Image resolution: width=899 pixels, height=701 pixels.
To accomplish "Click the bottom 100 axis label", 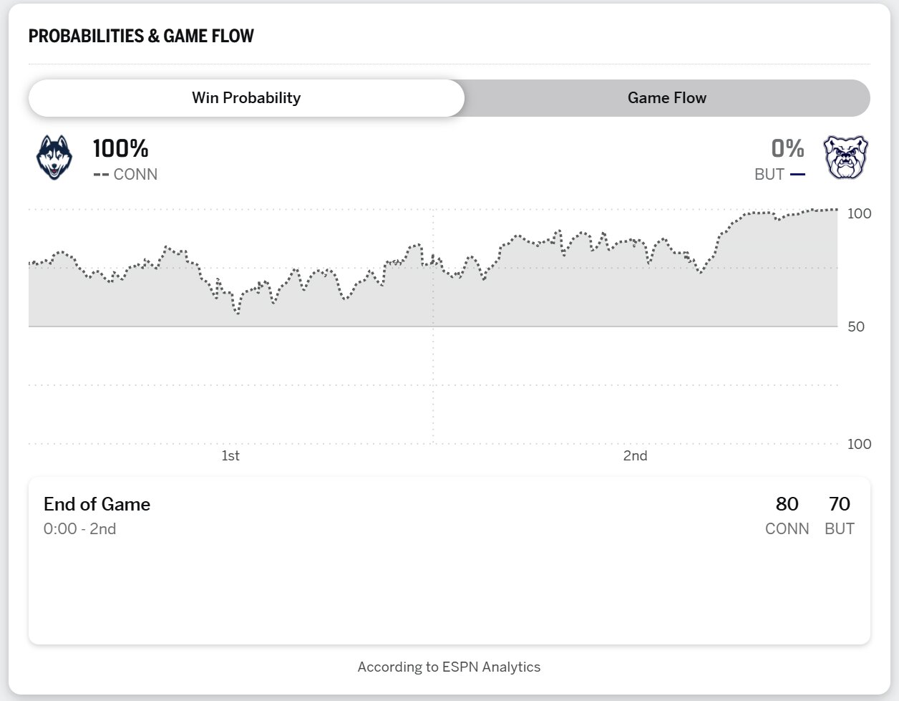I will pos(859,444).
